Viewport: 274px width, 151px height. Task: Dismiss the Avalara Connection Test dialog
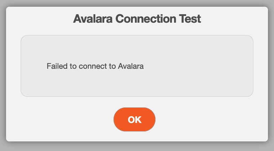[135, 119]
